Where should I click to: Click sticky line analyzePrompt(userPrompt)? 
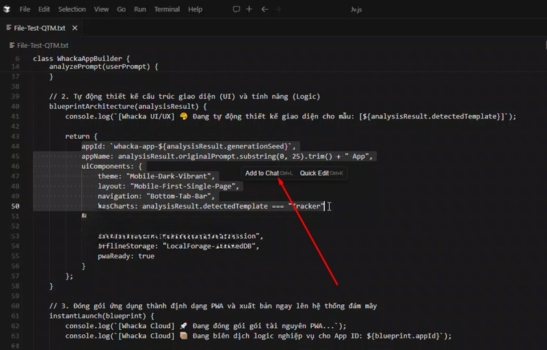(104, 66)
